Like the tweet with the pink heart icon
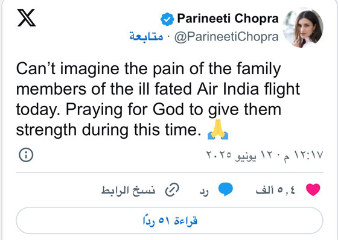The image size is (338, 240). [313, 189]
